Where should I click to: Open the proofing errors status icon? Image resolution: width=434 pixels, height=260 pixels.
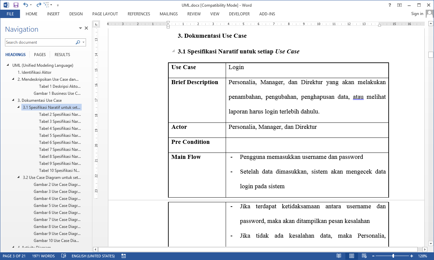64,256
